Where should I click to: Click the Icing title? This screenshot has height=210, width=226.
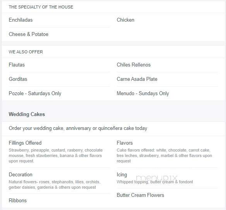(x=122, y=174)
